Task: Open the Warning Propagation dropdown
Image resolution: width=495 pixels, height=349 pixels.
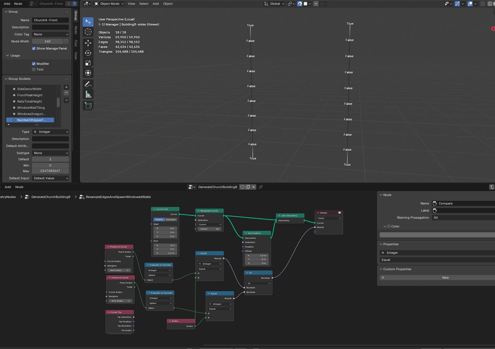Action: (463, 217)
